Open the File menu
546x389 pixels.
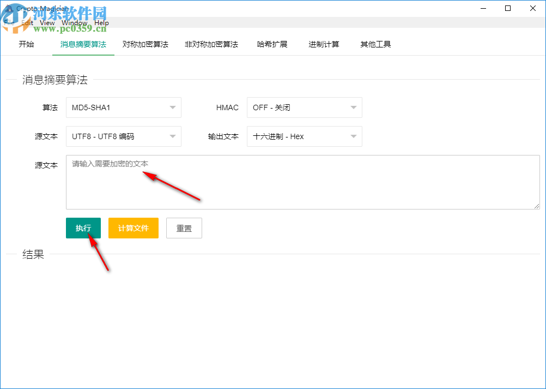click(x=9, y=22)
